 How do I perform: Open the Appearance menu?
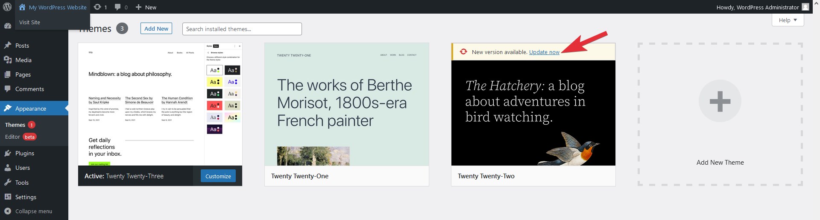(x=34, y=109)
